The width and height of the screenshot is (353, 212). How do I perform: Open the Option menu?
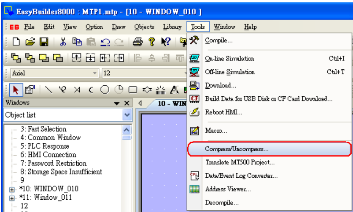(x=94, y=27)
